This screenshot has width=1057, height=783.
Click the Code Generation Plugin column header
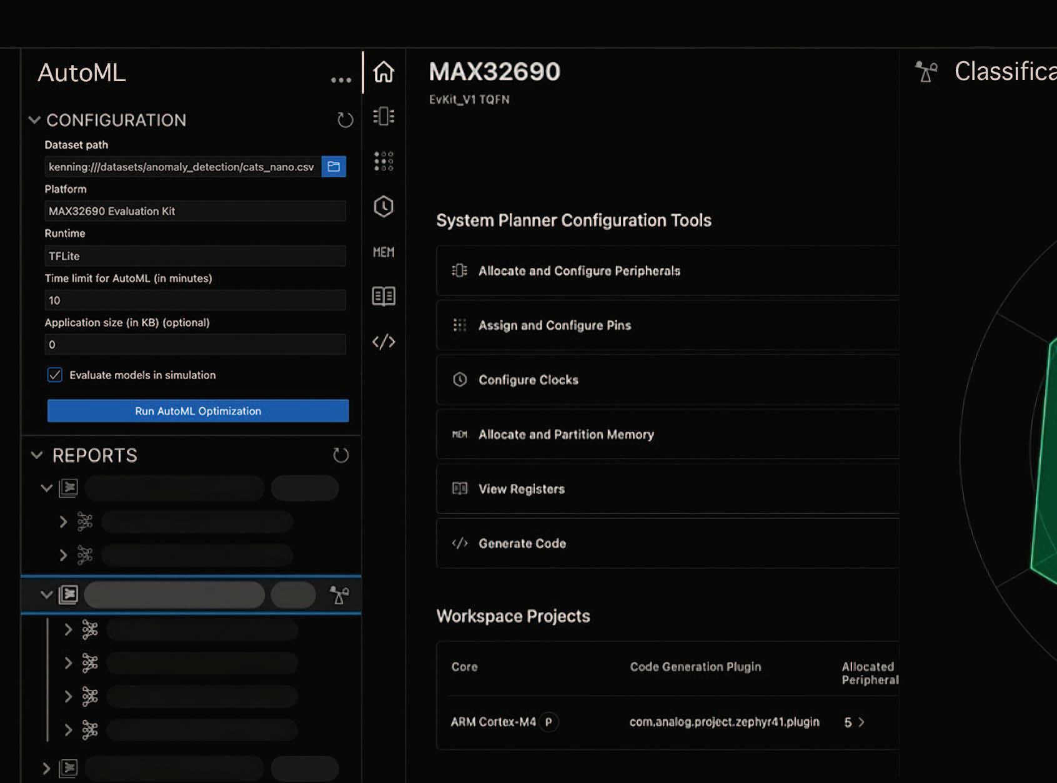click(695, 667)
